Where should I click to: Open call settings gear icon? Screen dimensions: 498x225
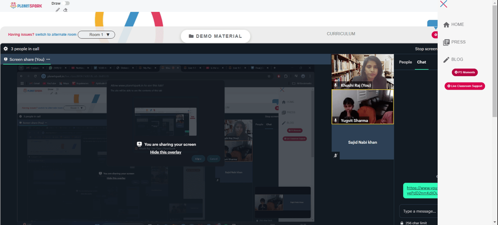5,49
